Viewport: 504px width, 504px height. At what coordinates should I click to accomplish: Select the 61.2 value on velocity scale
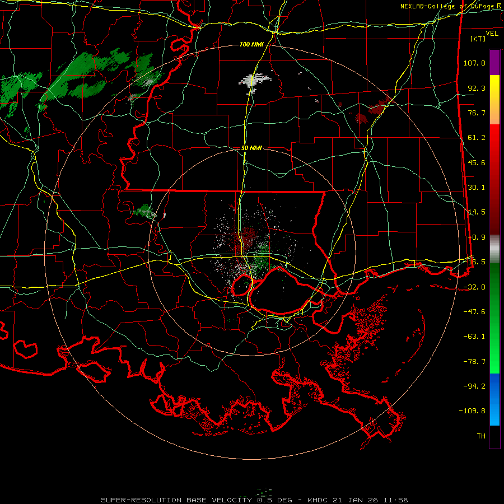tap(477, 138)
